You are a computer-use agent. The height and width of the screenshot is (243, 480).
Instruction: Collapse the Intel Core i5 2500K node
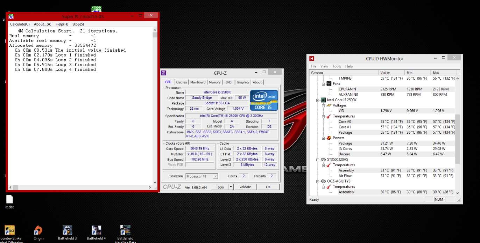pyautogui.click(x=318, y=100)
